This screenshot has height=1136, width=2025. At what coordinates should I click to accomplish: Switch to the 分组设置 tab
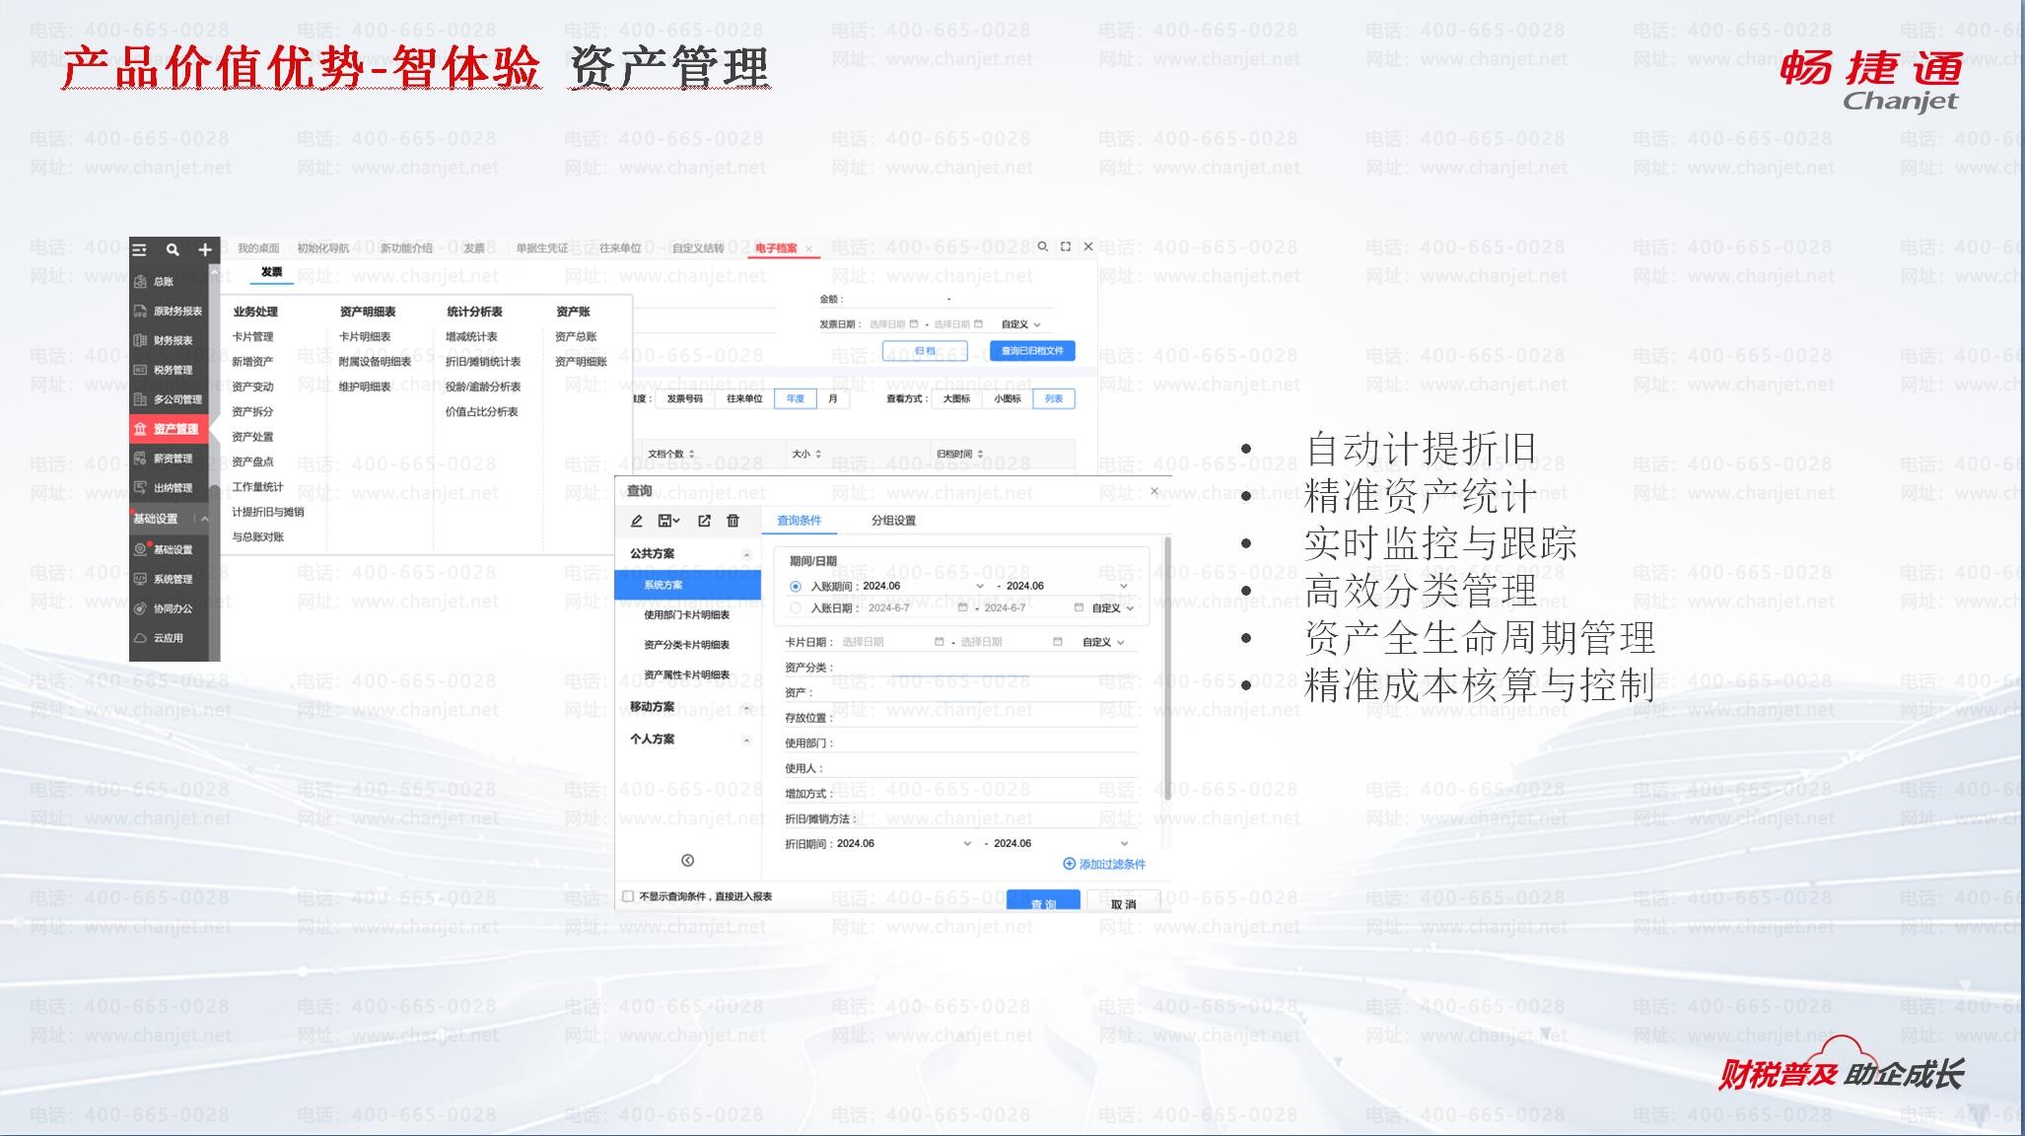pos(893,521)
